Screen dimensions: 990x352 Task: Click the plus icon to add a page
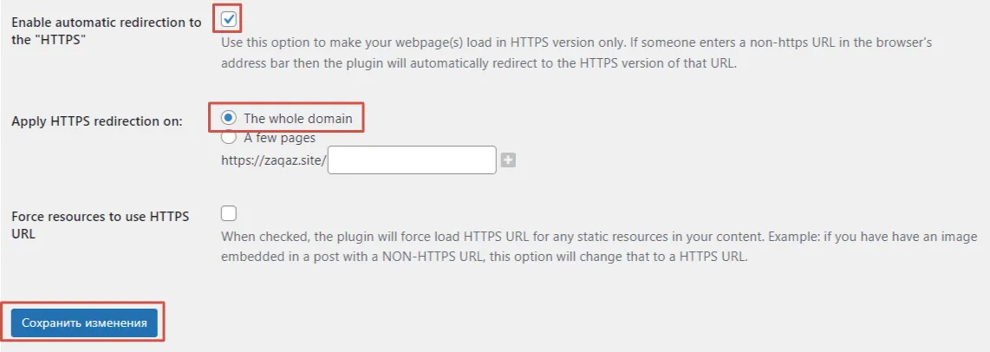tap(508, 160)
